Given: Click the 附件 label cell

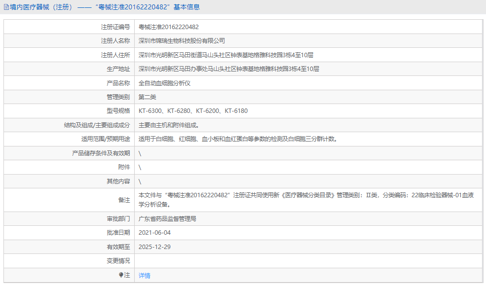Looking at the screenshot, I should point(69,167).
